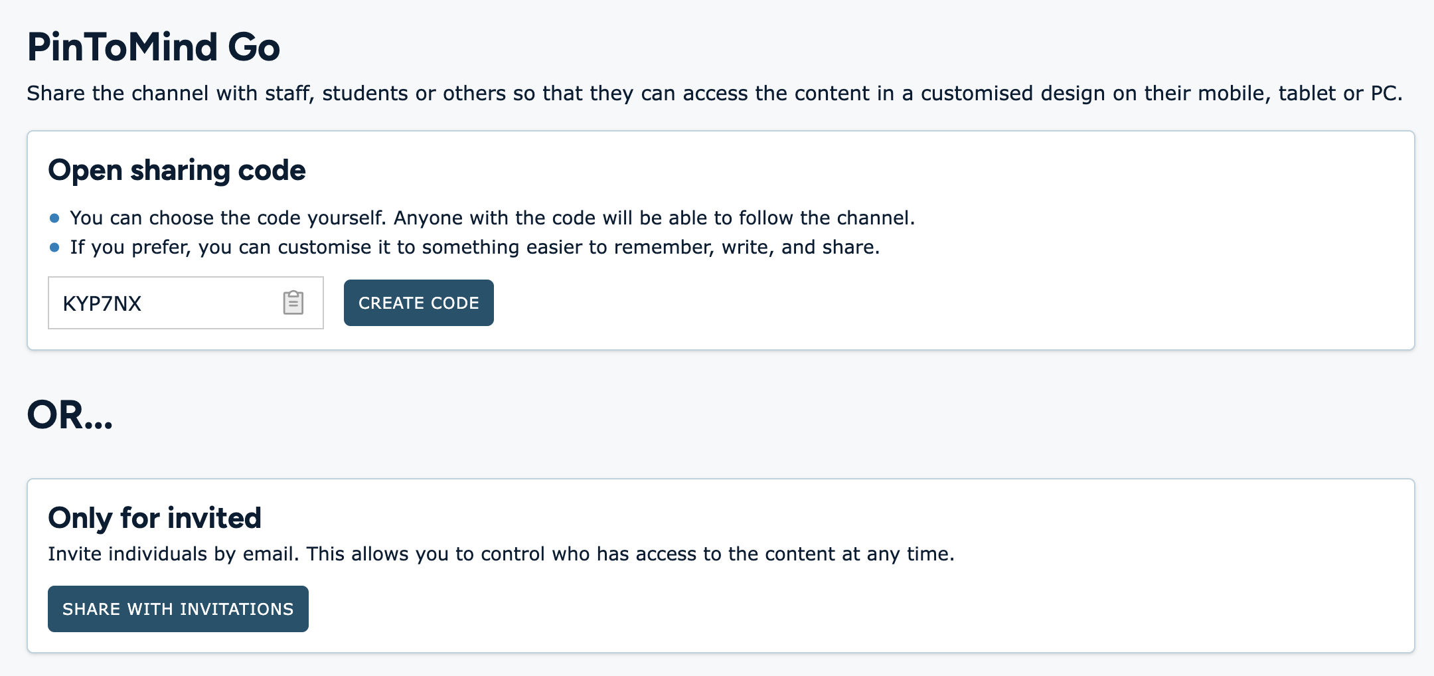Click the blue bullet before 'You can choose'
1434x676 pixels.
point(54,218)
